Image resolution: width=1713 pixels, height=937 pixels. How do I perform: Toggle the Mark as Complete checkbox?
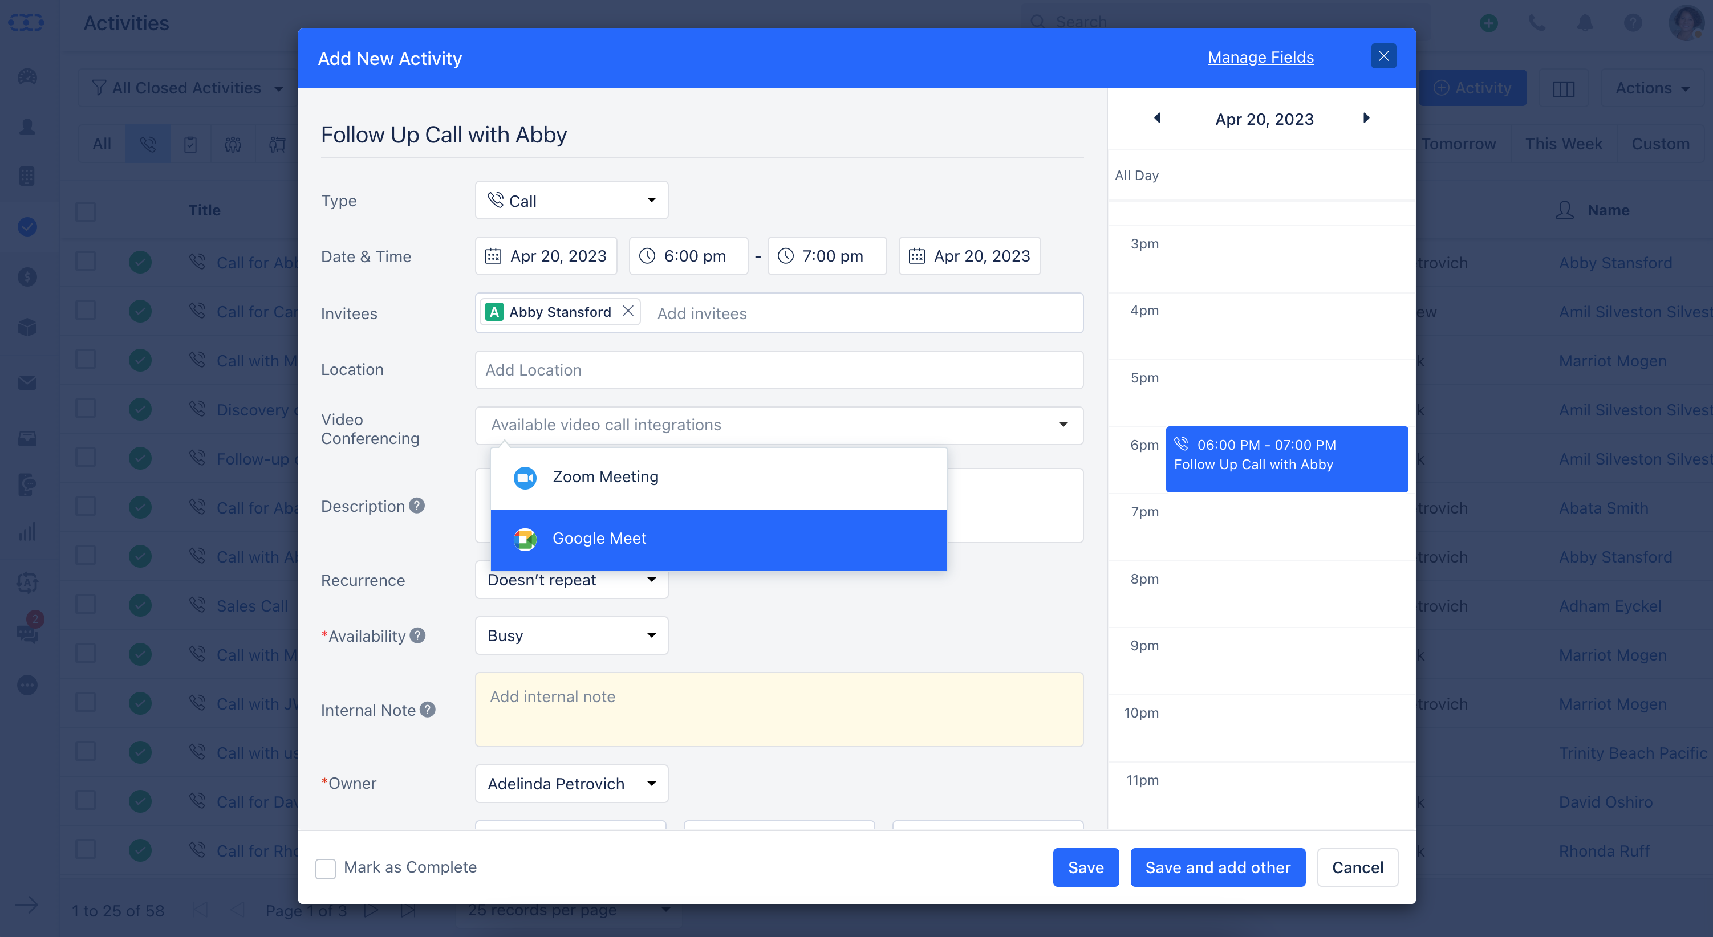click(325, 868)
